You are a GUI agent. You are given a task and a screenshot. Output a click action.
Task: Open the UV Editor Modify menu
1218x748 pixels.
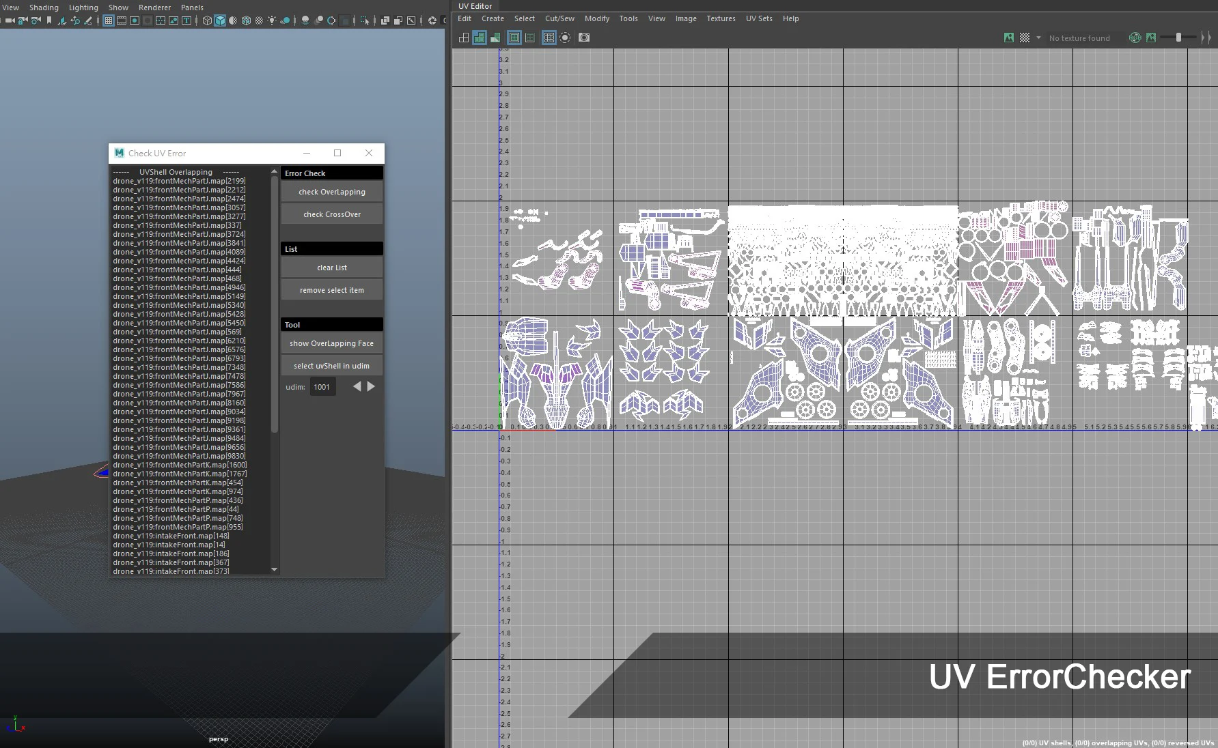point(596,18)
